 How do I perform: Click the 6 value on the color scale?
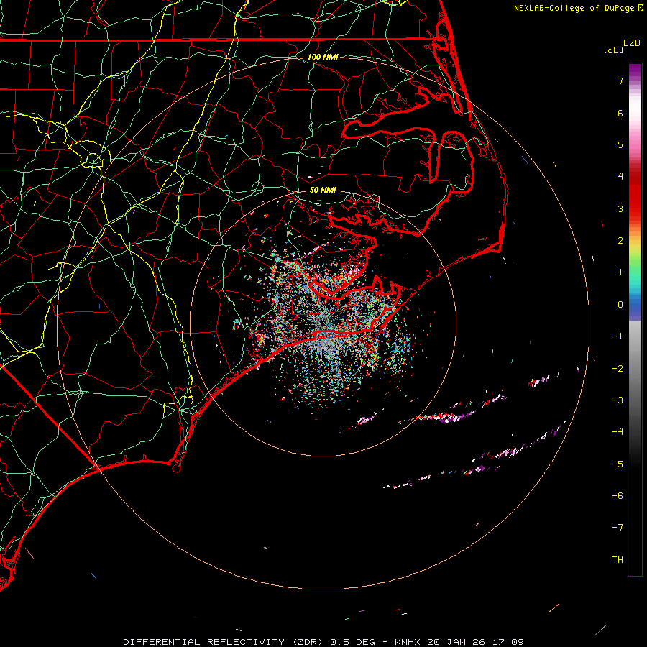point(620,113)
